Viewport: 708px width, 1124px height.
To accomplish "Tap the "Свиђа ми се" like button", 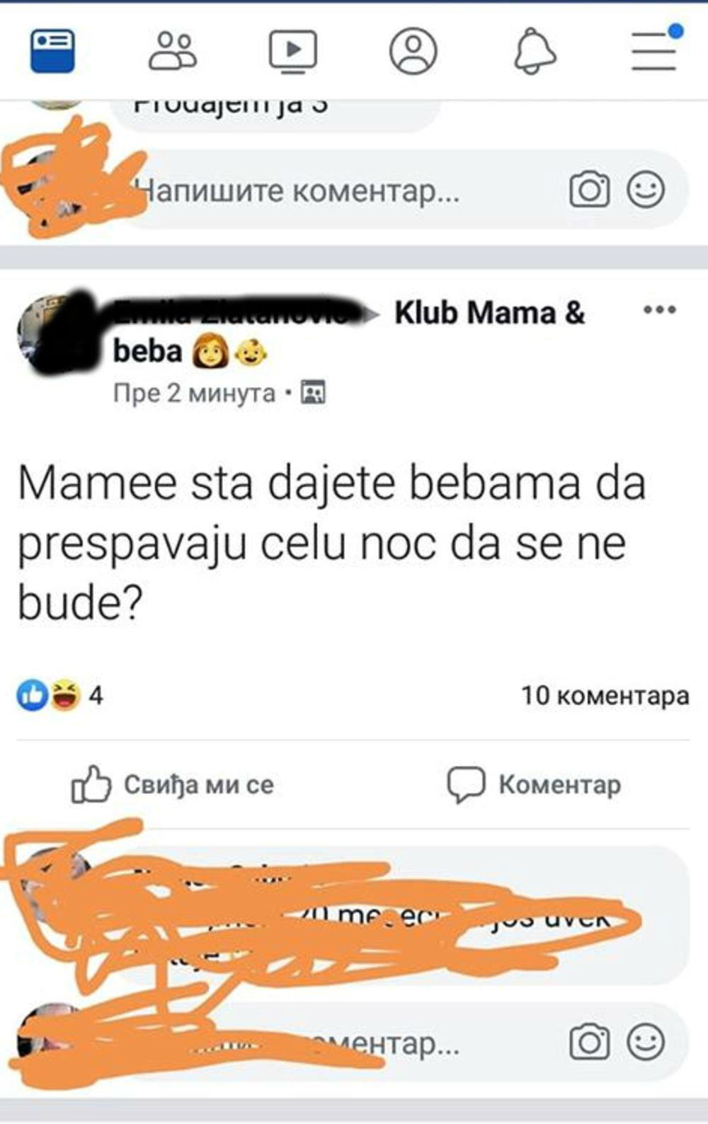I will [x=172, y=784].
